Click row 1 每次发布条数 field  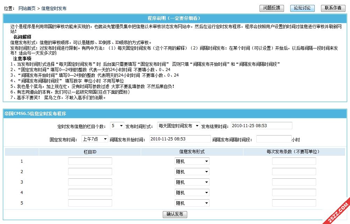pos(294,161)
